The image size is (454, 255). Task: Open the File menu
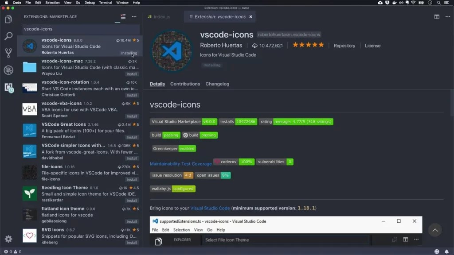point(28,3)
